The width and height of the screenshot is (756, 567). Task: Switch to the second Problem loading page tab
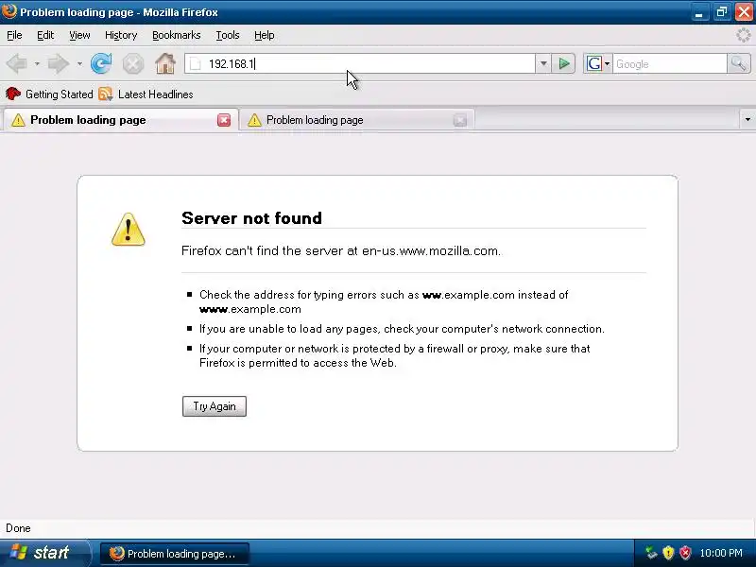pos(357,120)
